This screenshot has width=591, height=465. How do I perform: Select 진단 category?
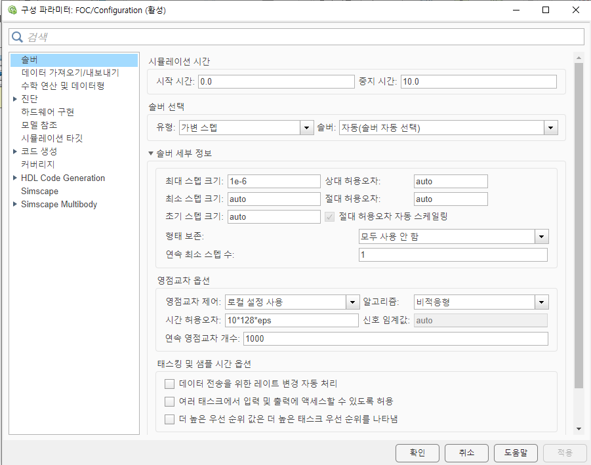[30, 99]
